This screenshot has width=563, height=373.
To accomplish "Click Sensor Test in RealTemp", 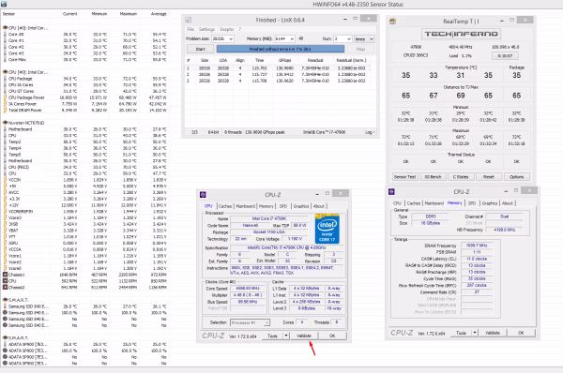I will (x=404, y=177).
